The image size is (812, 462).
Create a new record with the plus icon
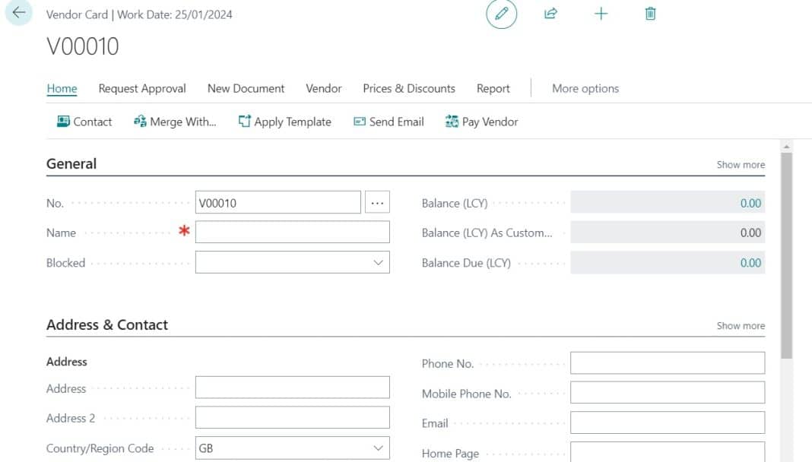601,13
